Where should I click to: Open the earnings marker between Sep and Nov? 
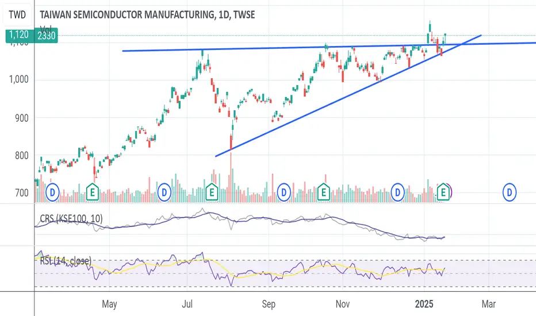click(x=323, y=192)
